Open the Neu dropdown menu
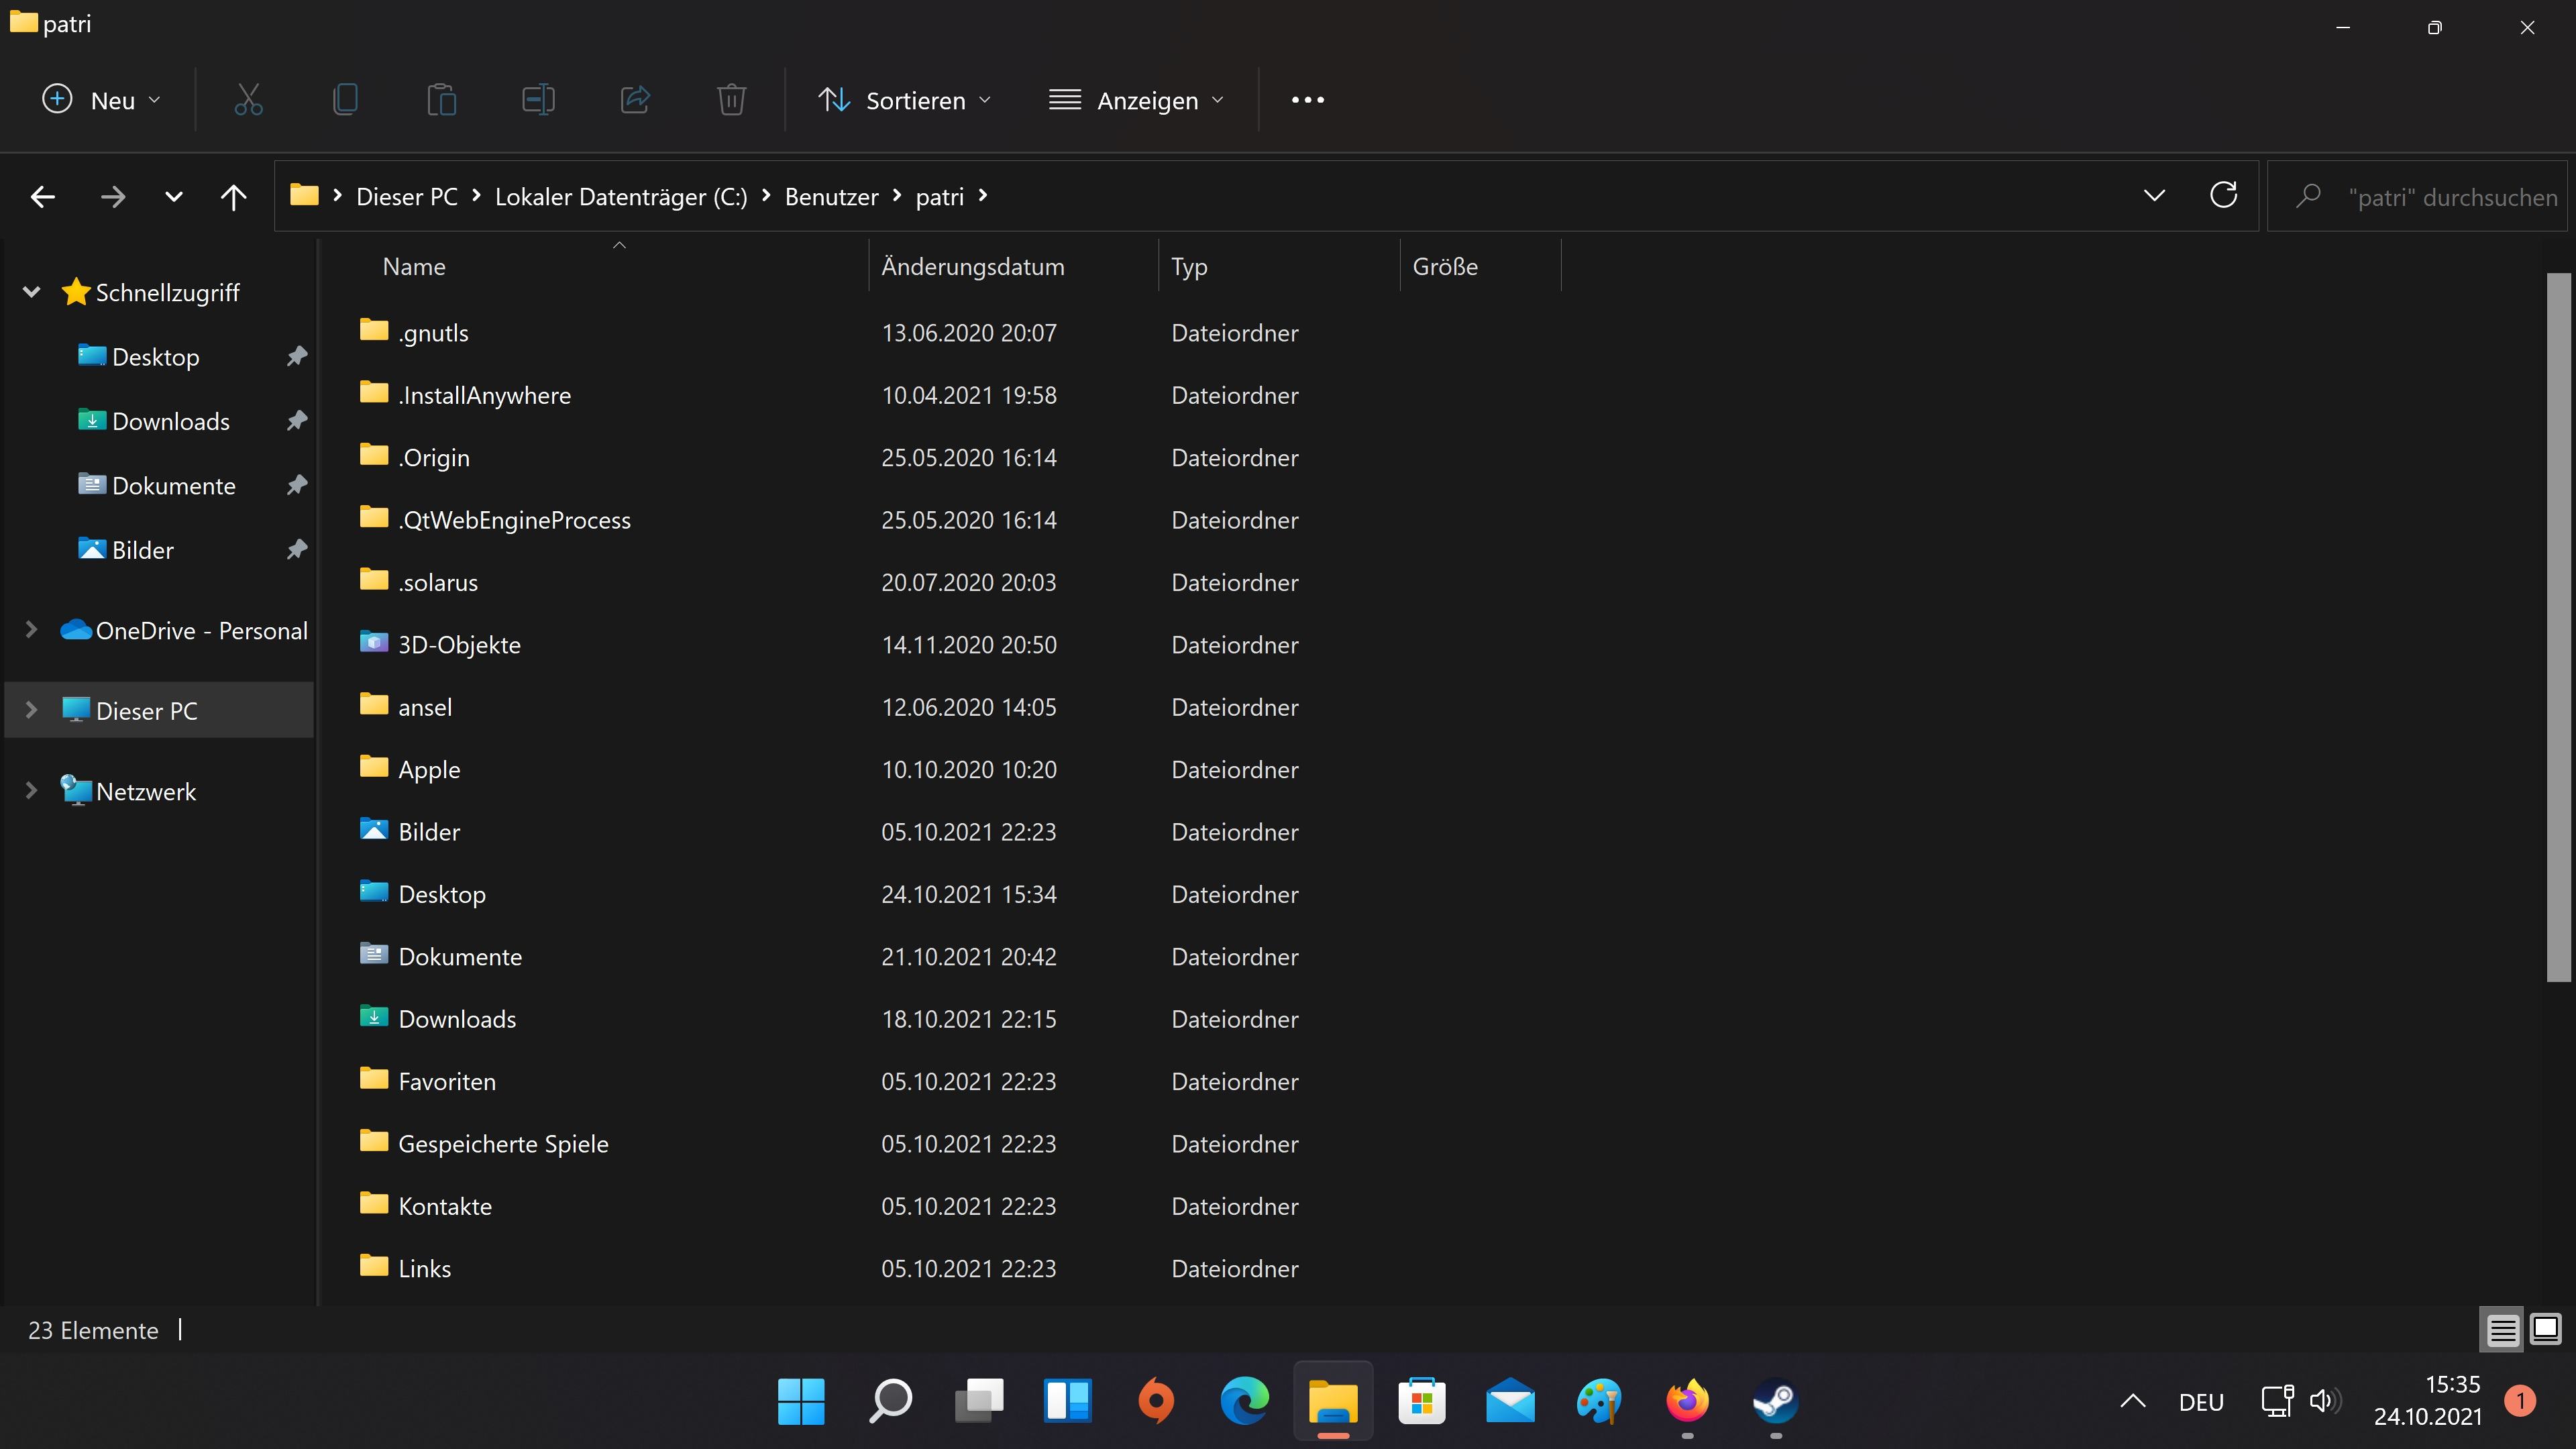 point(101,100)
